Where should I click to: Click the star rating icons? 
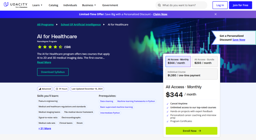click(x=50, y=47)
